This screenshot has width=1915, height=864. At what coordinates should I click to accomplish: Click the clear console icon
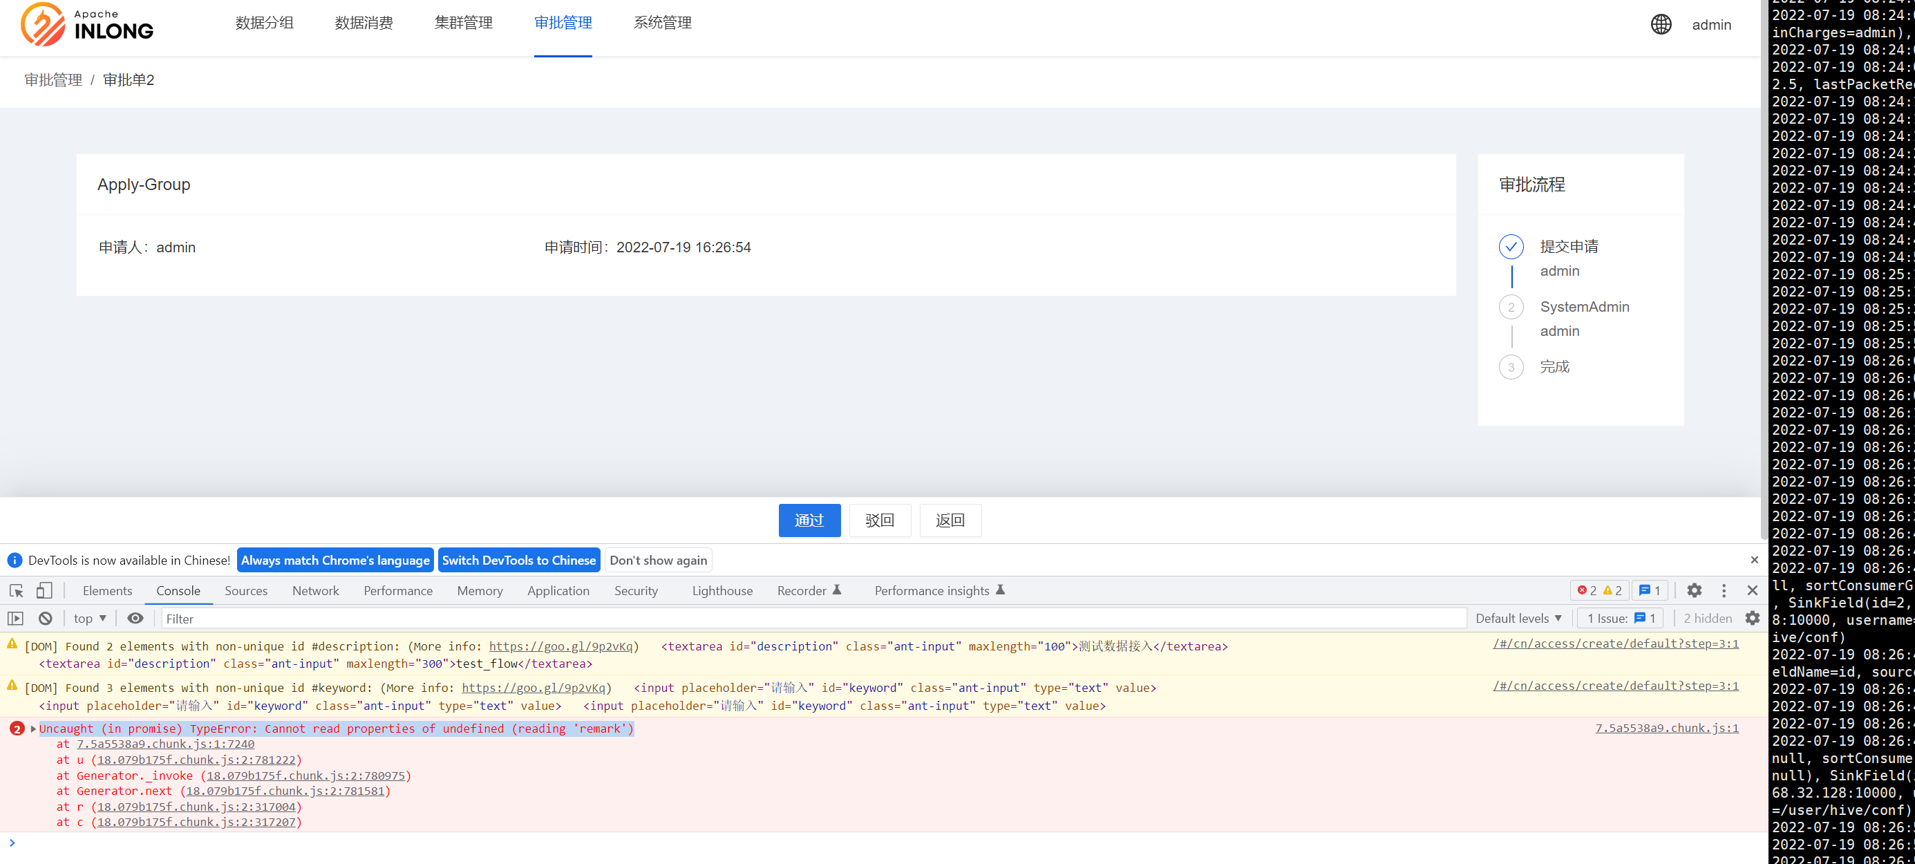pos(46,618)
